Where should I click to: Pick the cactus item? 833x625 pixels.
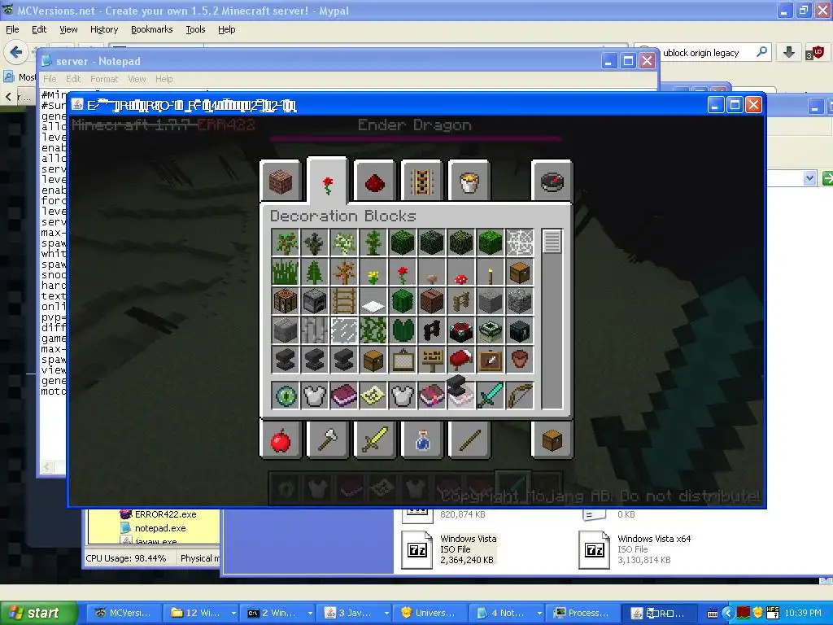402,301
